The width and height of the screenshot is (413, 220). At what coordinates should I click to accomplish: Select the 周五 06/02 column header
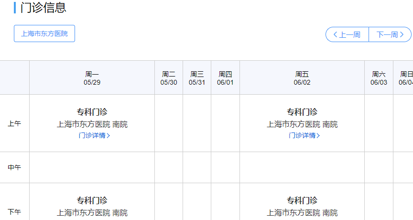[302, 78]
